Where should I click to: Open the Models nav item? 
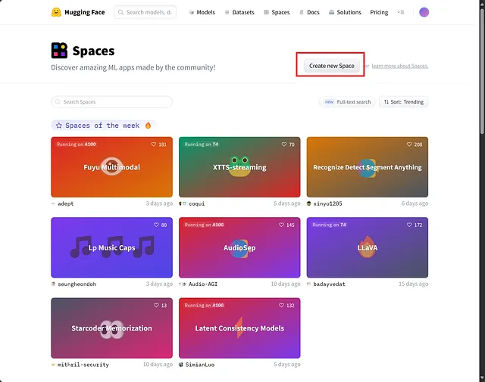pyautogui.click(x=202, y=12)
